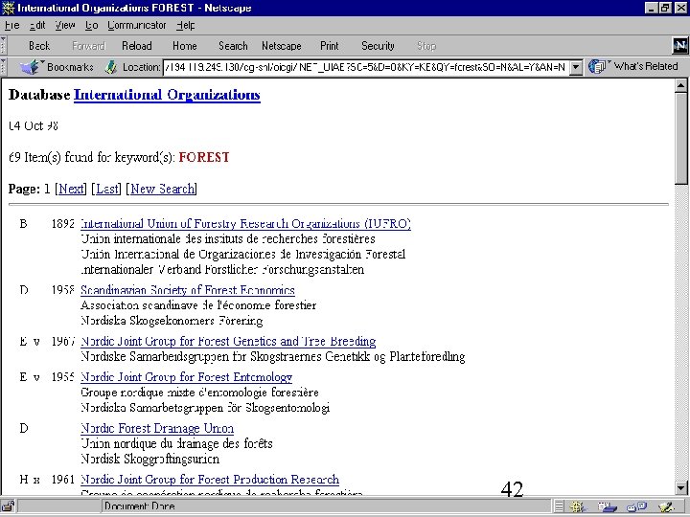The width and height of the screenshot is (690, 517).
Task: Open Nordic Joint Group for Forest Production Research
Action: [210, 480]
